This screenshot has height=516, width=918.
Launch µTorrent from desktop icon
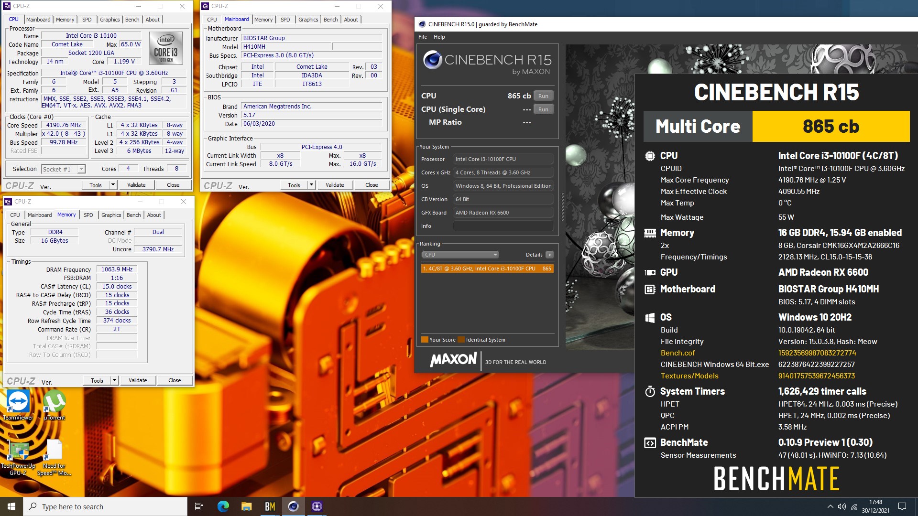[x=55, y=405]
